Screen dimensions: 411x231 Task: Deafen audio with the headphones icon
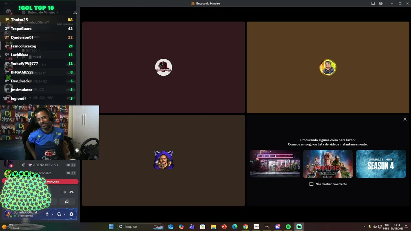pyautogui.click(x=59, y=214)
